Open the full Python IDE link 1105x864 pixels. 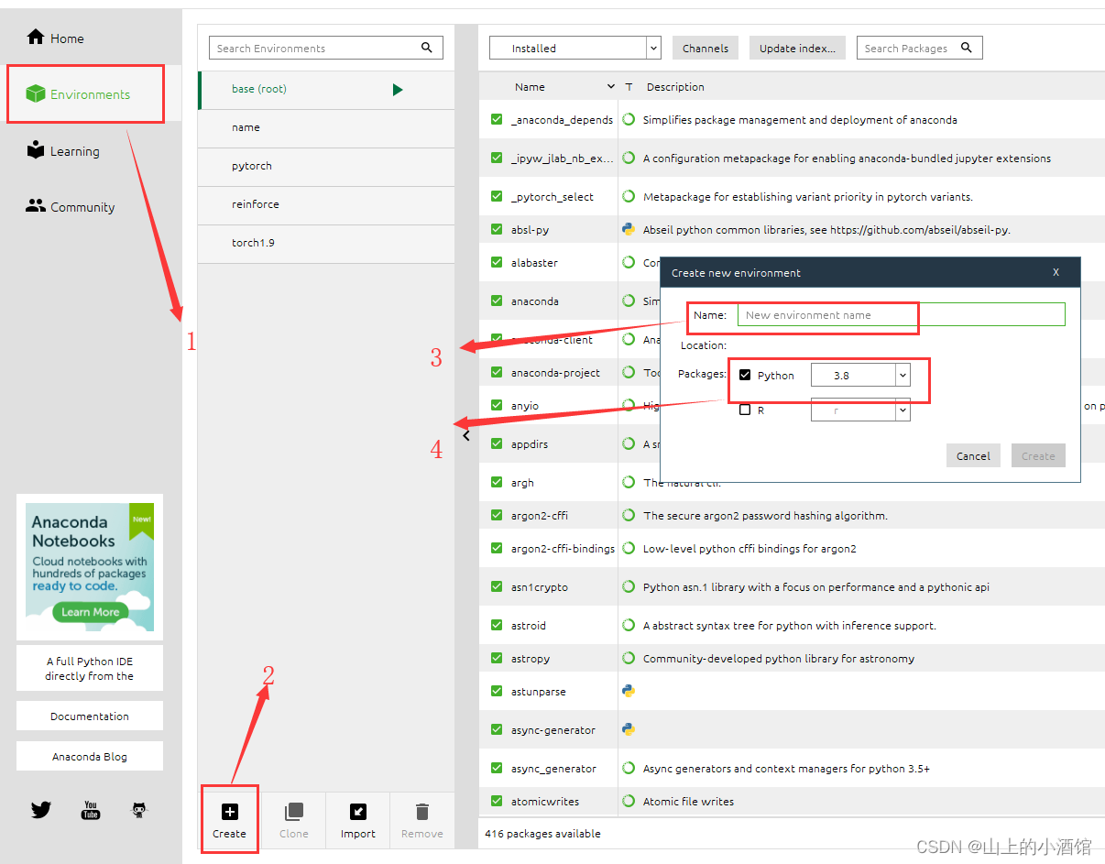point(90,668)
